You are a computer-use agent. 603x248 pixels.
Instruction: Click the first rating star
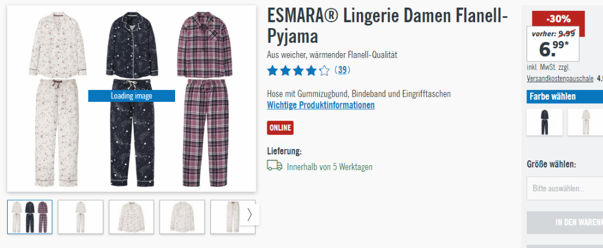[273, 70]
